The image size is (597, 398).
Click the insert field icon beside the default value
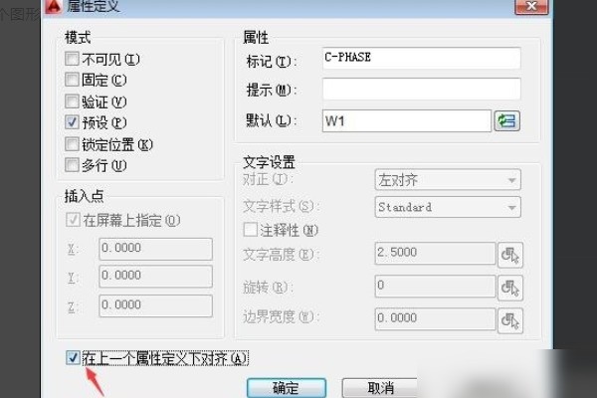(x=508, y=121)
